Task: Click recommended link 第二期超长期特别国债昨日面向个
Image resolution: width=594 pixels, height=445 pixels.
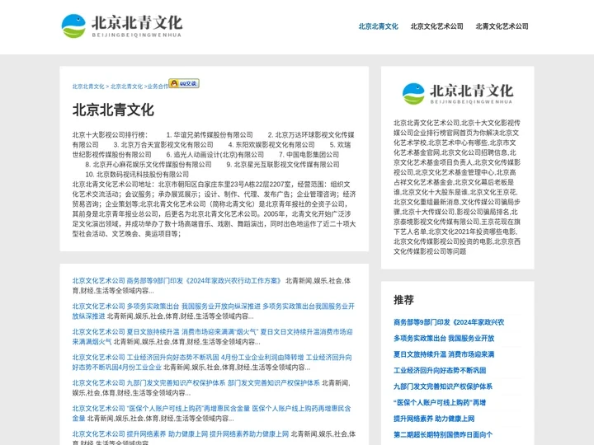Action: click(443, 434)
